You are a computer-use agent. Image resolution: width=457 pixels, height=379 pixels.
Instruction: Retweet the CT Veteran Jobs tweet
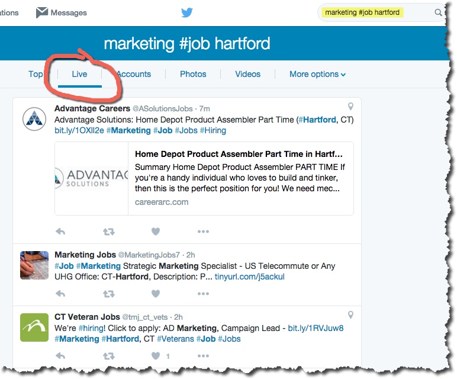(x=109, y=356)
